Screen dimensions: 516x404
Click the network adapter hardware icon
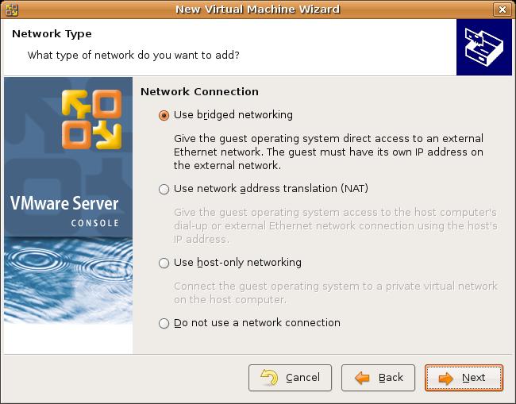point(484,47)
